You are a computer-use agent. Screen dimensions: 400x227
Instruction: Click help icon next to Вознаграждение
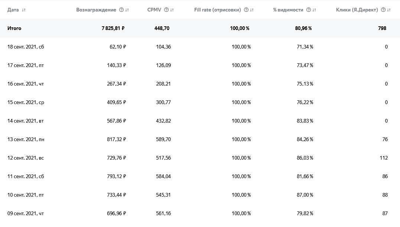(121, 10)
